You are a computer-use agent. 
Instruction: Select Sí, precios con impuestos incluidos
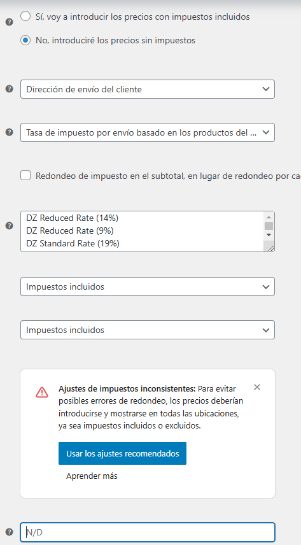(25, 17)
